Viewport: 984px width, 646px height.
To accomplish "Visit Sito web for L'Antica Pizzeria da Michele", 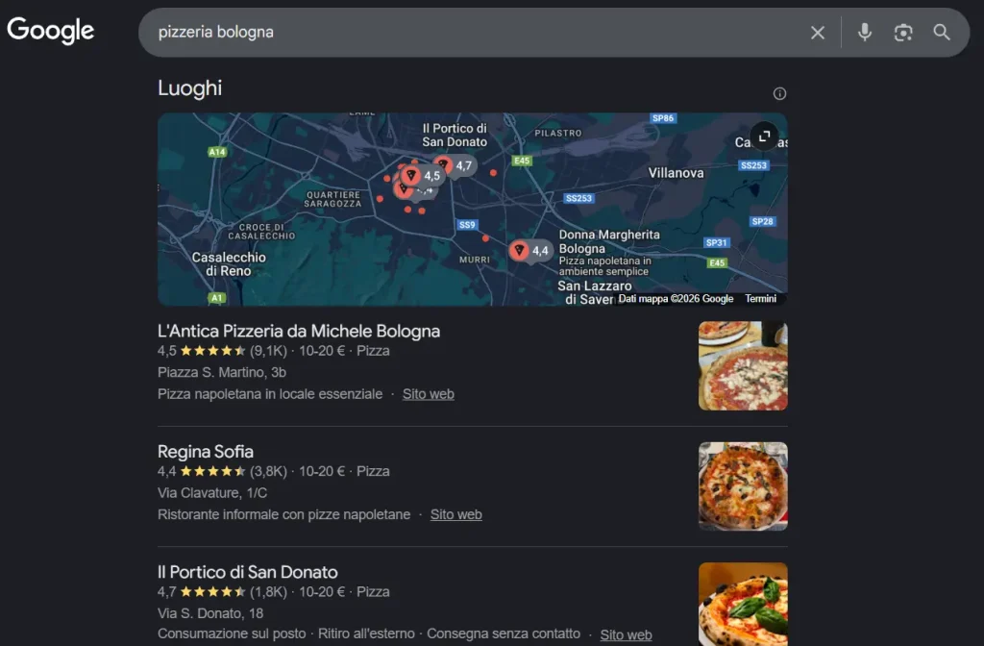I will 428,394.
